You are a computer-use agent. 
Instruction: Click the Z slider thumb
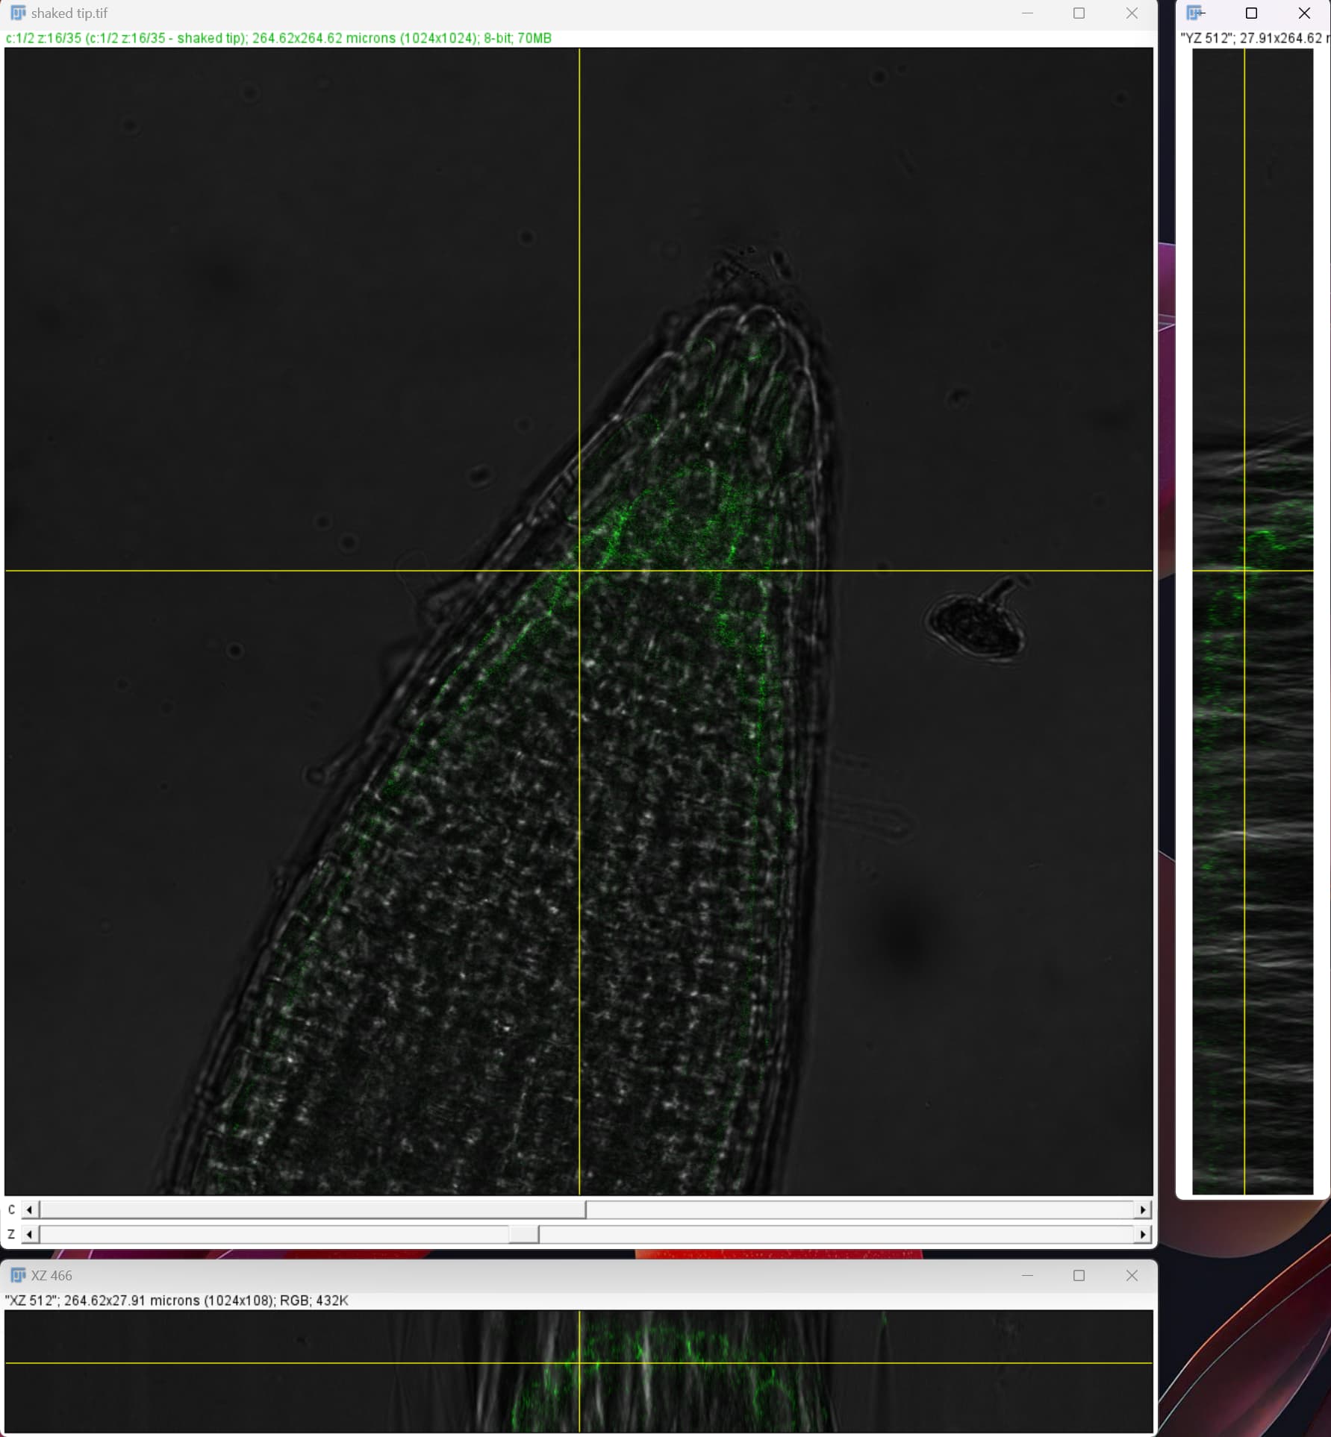[525, 1235]
